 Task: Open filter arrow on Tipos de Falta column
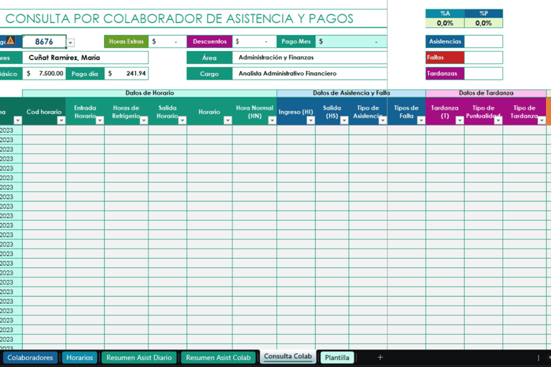click(421, 120)
